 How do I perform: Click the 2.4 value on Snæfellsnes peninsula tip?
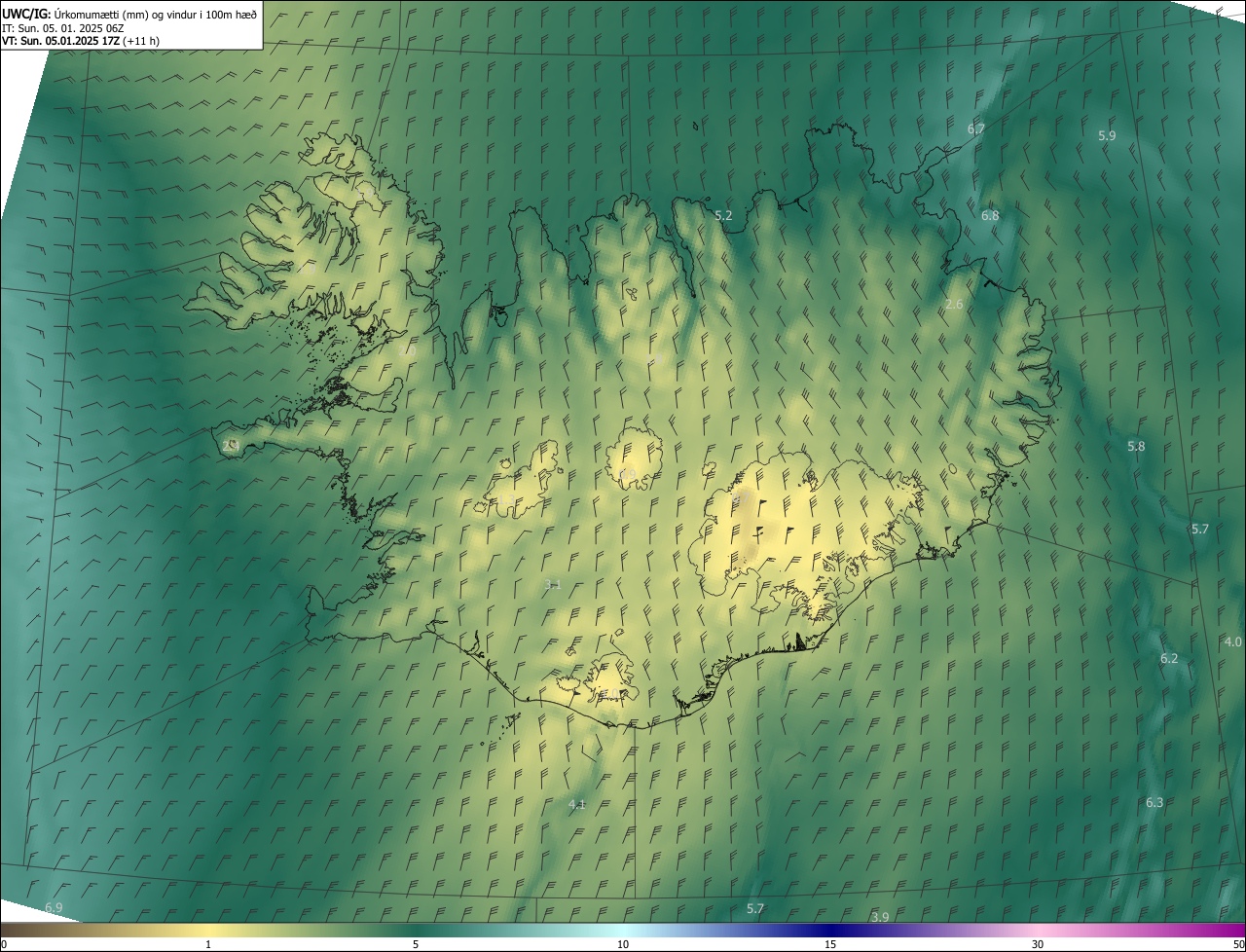click(x=231, y=446)
